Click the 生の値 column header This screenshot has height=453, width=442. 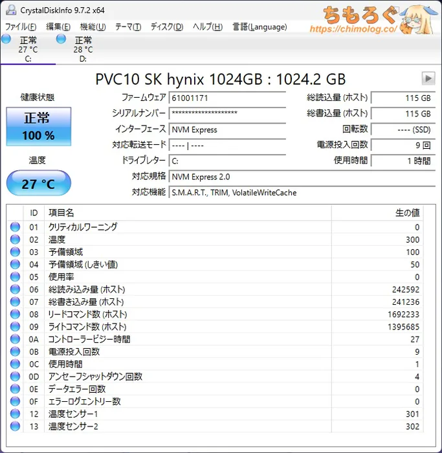(x=407, y=213)
